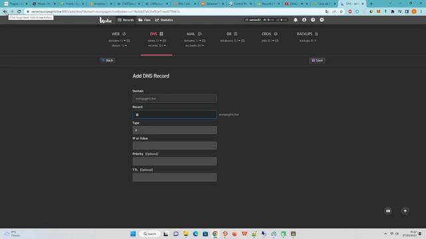
Task: Open Microsoft Edge from taskbar
Action: tap(195, 234)
